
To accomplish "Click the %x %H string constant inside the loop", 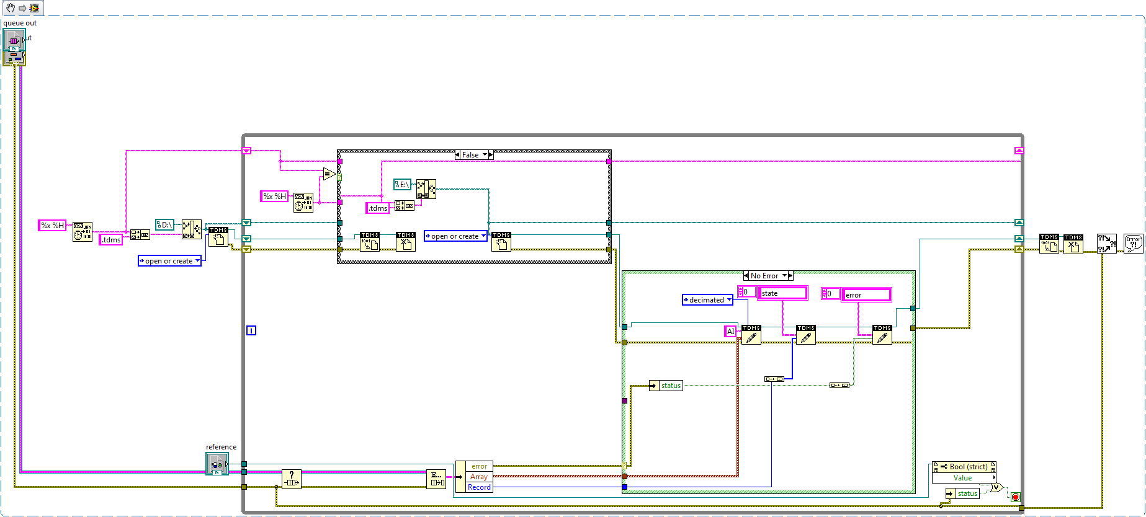I will [275, 196].
